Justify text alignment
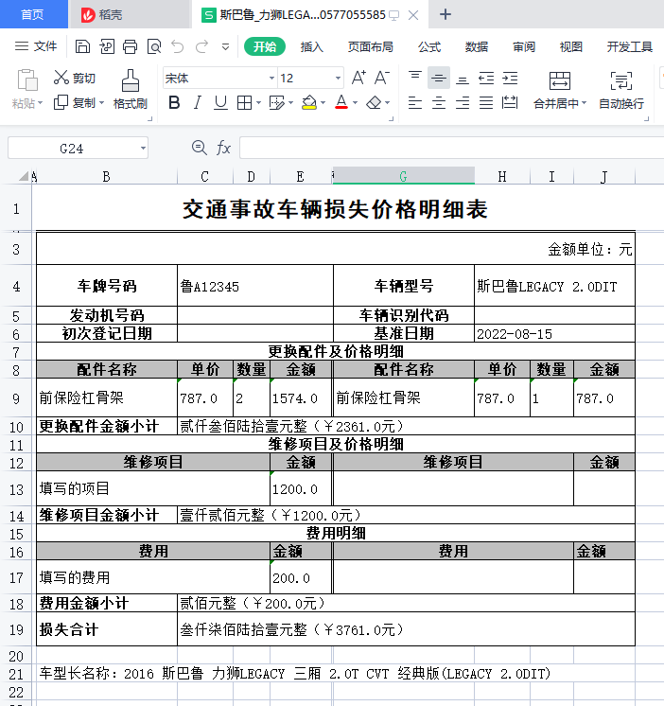664x706 pixels. (x=486, y=102)
